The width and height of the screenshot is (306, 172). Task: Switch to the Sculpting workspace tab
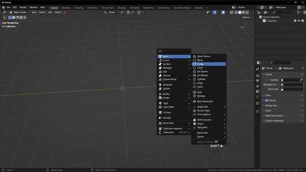pos(78,8)
